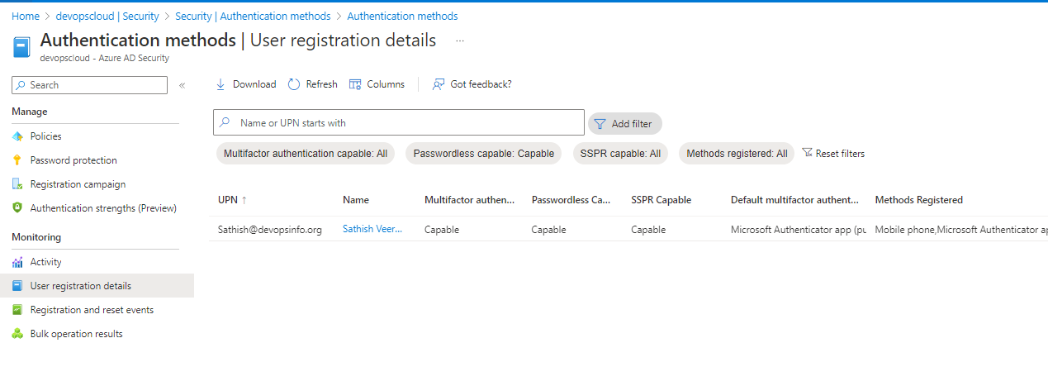Reset filters to defaults
Screen dimensions: 1048x381
pos(833,154)
